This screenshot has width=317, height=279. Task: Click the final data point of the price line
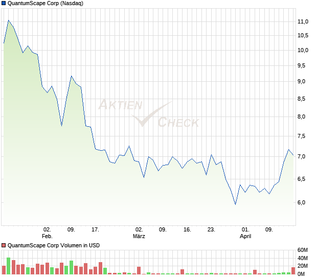[x=293, y=155]
